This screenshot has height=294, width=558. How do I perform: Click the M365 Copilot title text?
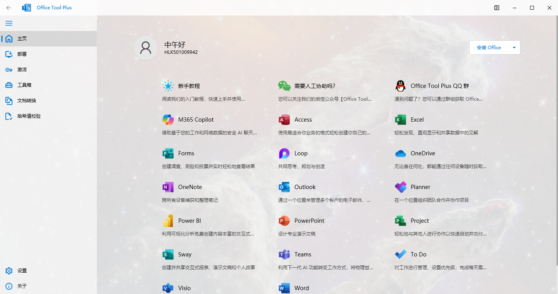[x=196, y=120]
